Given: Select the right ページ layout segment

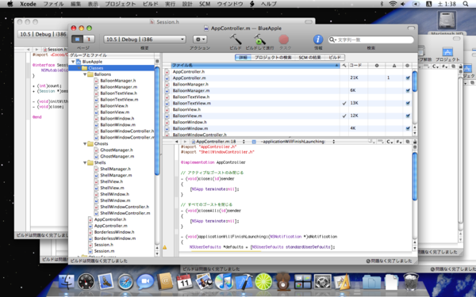Looking at the screenshot, I should coord(89,39).
